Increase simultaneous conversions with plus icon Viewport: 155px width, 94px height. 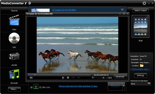click(x=40, y=88)
